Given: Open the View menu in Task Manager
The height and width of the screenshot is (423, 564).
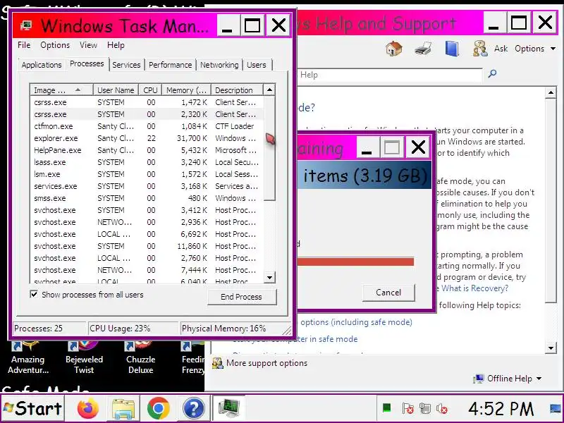Looking at the screenshot, I should tap(89, 45).
